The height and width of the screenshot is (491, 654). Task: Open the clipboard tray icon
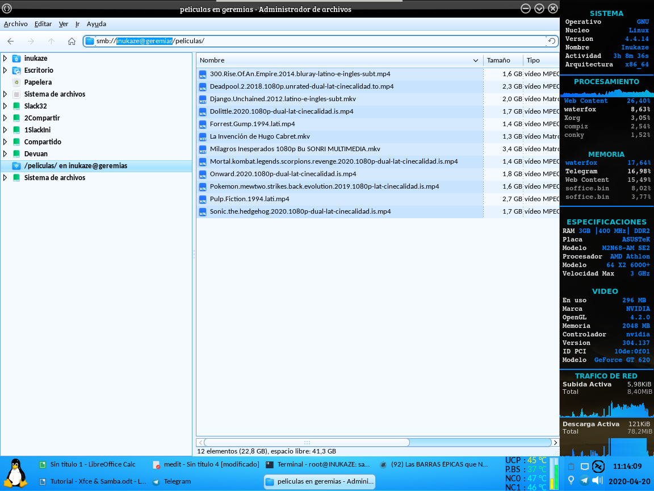[x=571, y=467]
